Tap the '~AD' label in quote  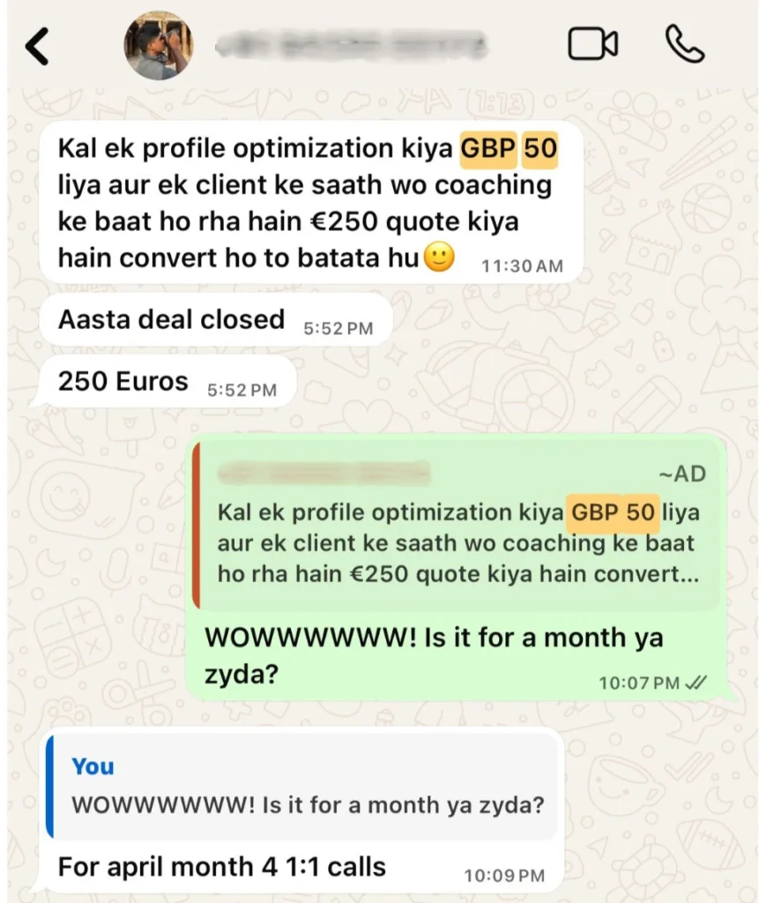tap(682, 474)
